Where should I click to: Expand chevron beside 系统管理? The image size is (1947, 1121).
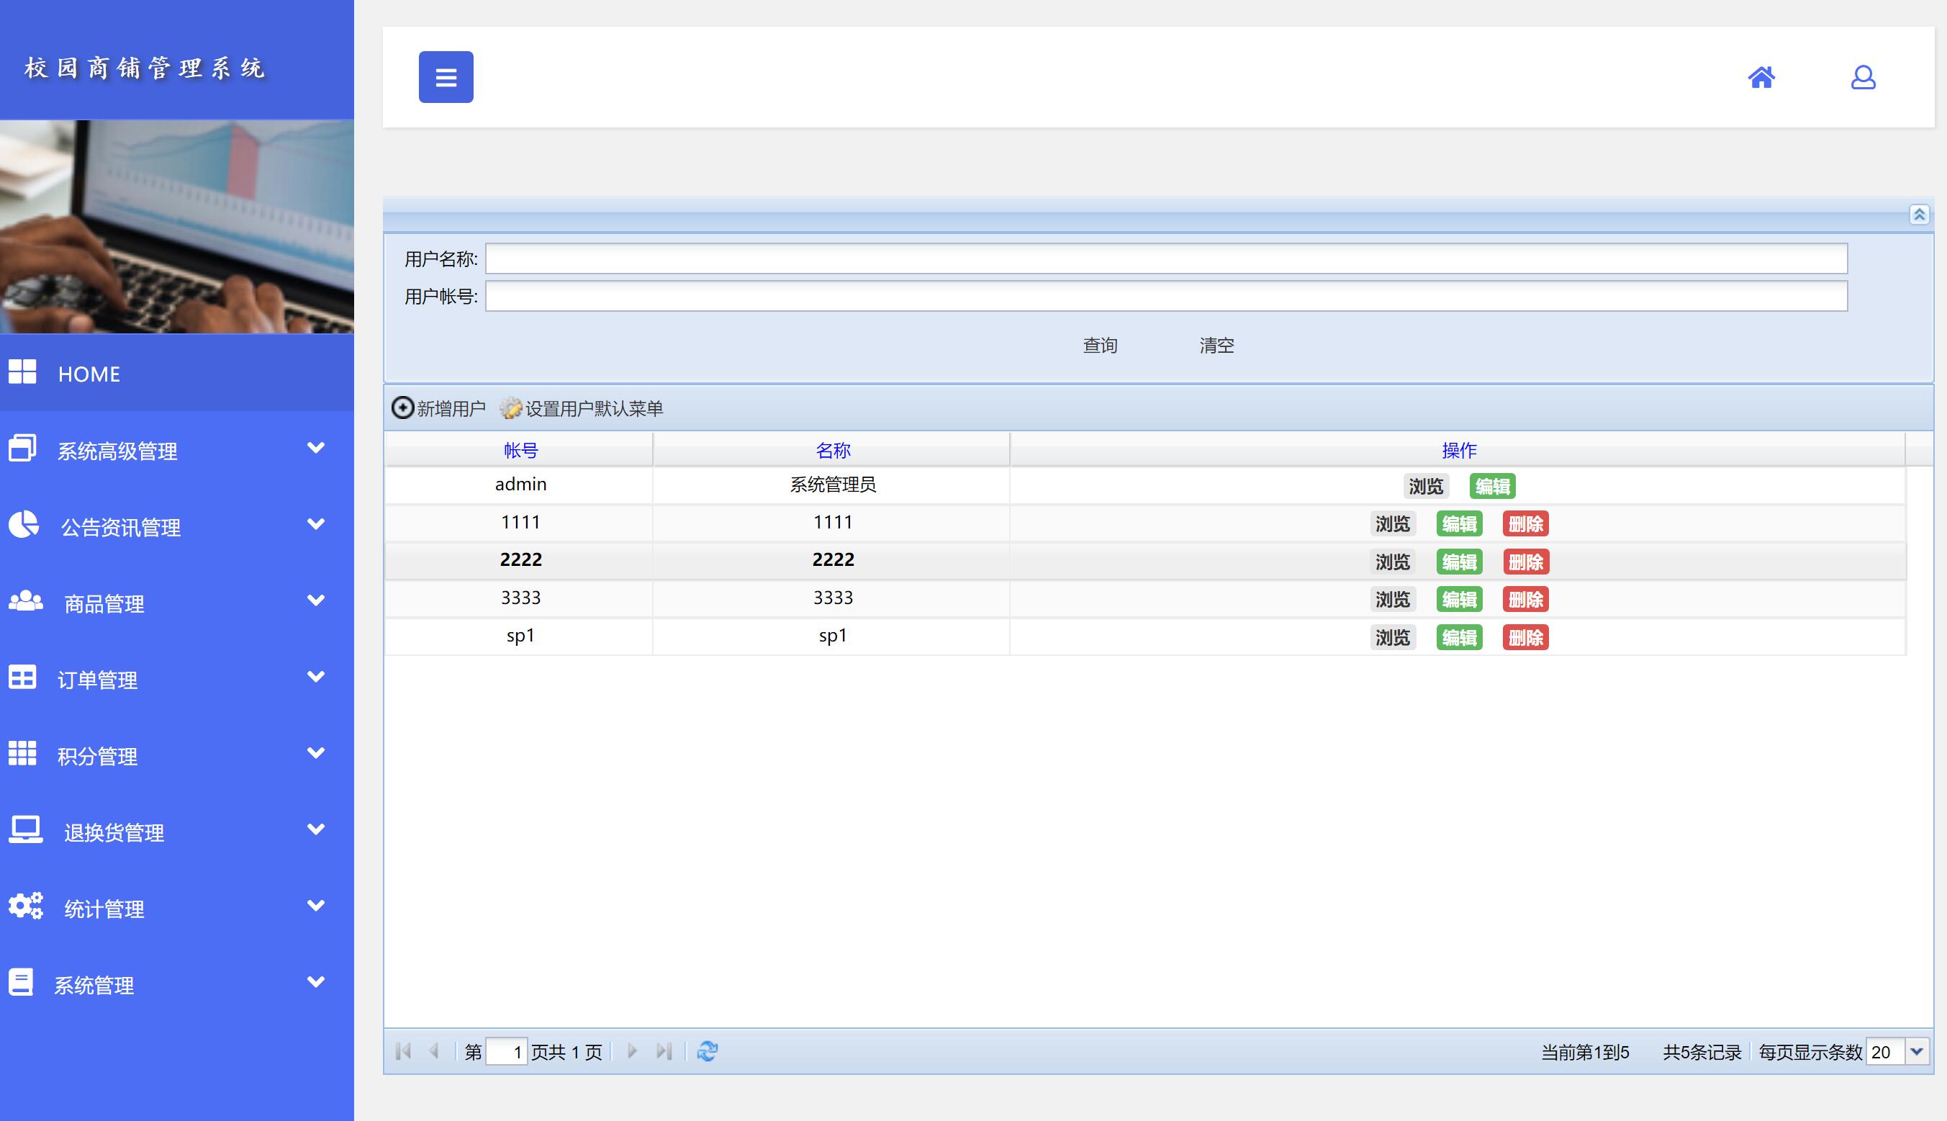pos(315,981)
